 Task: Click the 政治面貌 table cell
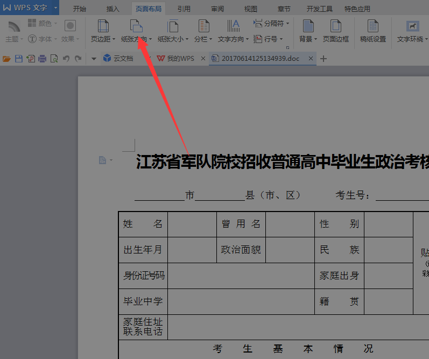241,250
